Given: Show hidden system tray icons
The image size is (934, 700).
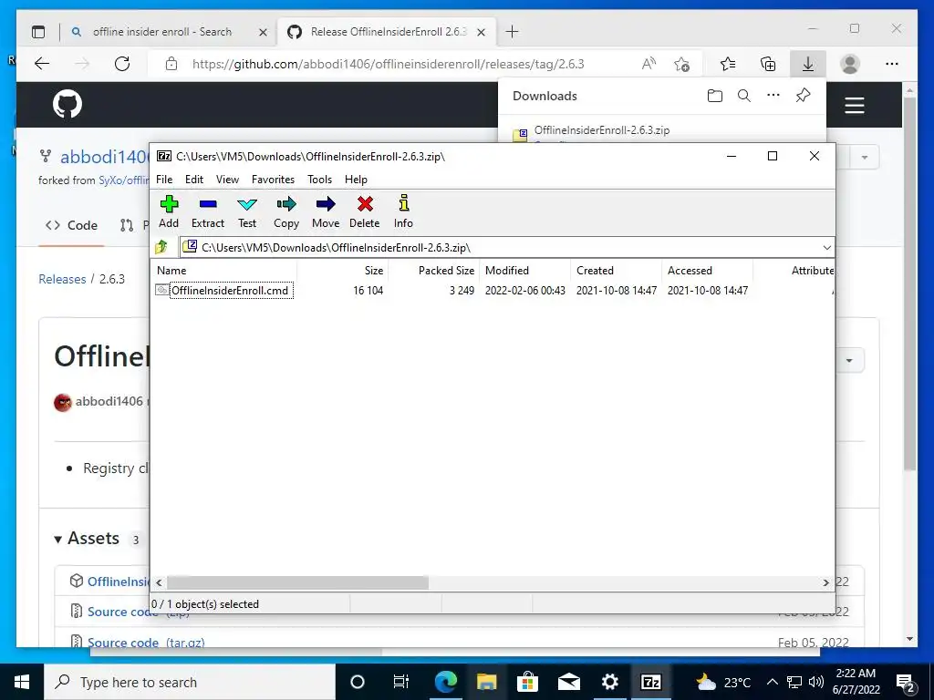Looking at the screenshot, I should pos(772,682).
